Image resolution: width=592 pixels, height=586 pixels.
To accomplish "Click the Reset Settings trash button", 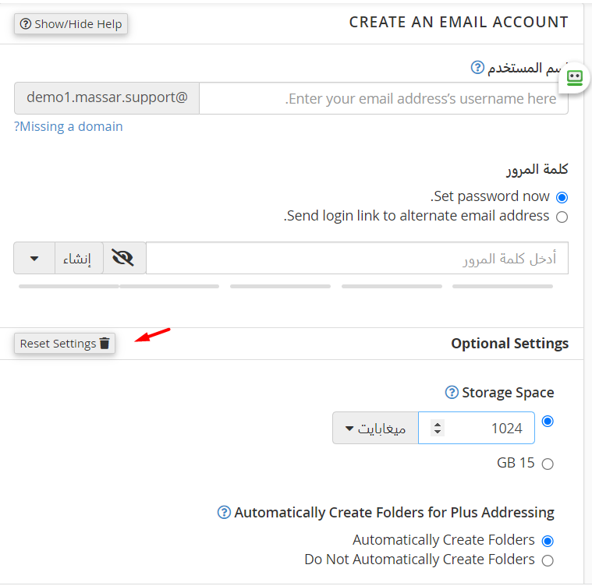I will pos(65,344).
